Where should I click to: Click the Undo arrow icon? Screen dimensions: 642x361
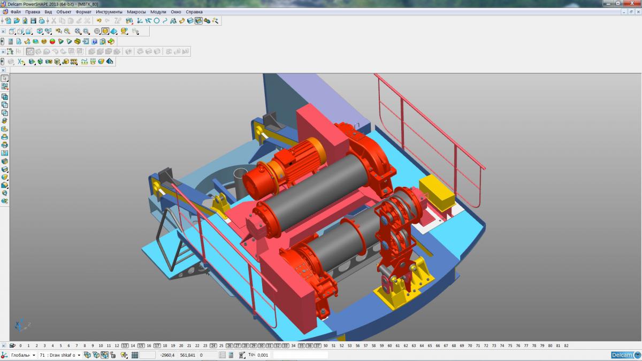click(99, 21)
